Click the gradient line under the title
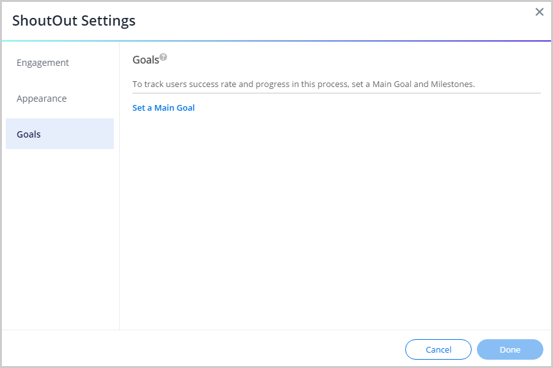 (x=276, y=41)
